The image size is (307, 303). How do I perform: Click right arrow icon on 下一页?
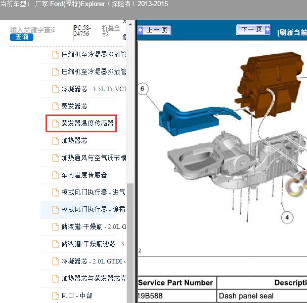pyautogui.click(x=268, y=29)
